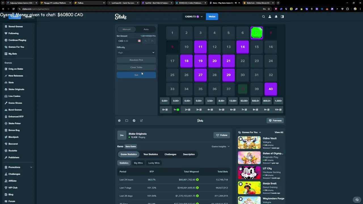Bookmark this page with the star icon

[x=269, y=9]
